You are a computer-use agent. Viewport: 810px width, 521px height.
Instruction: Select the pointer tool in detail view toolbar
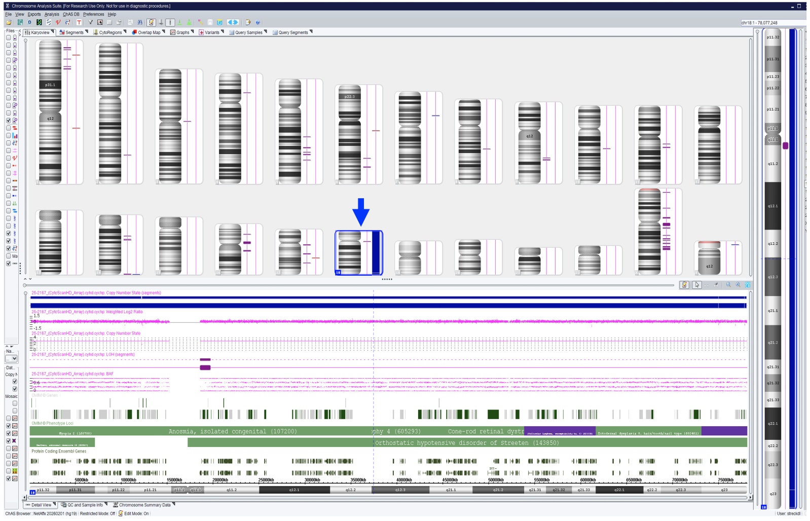pyautogui.click(x=697, y=285)
